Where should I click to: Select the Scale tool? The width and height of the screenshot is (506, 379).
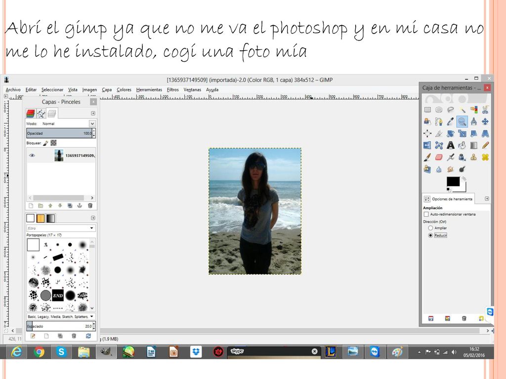(x=462, y=133)
